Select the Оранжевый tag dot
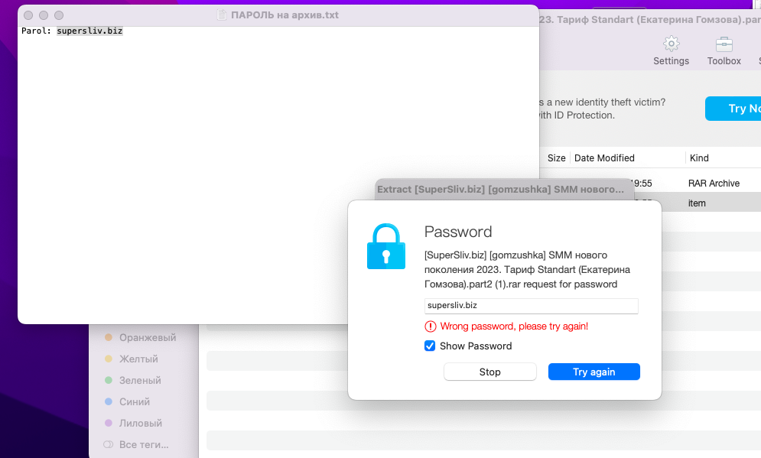 [109, 337]
